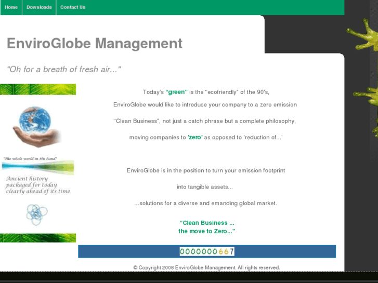Click the "Clean Business ... the move to Zero" slogan
The image size is (378, 283).
click(x=206, y=227)
